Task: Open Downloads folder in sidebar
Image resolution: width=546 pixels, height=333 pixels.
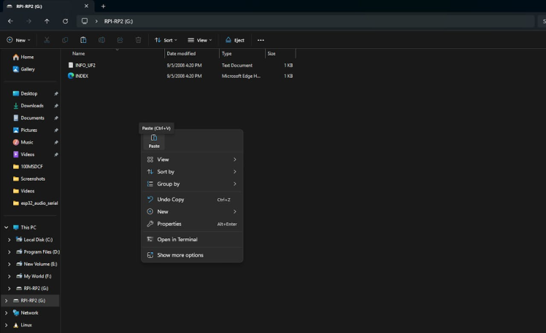Action: 31,106
